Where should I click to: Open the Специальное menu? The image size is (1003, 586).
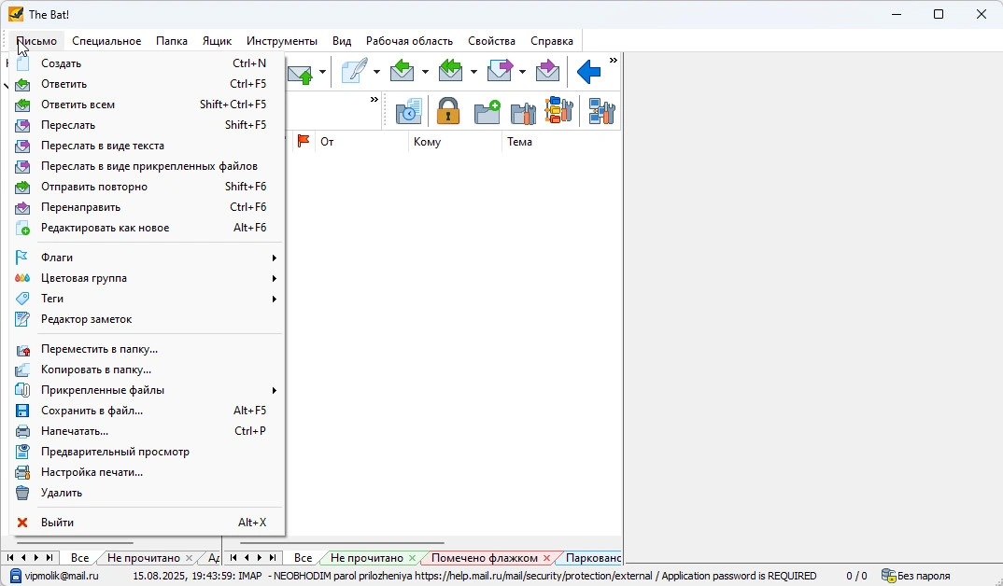[106, 41]
